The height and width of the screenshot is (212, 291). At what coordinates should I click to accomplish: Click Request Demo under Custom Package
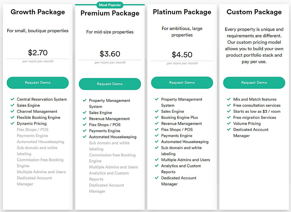254,83
